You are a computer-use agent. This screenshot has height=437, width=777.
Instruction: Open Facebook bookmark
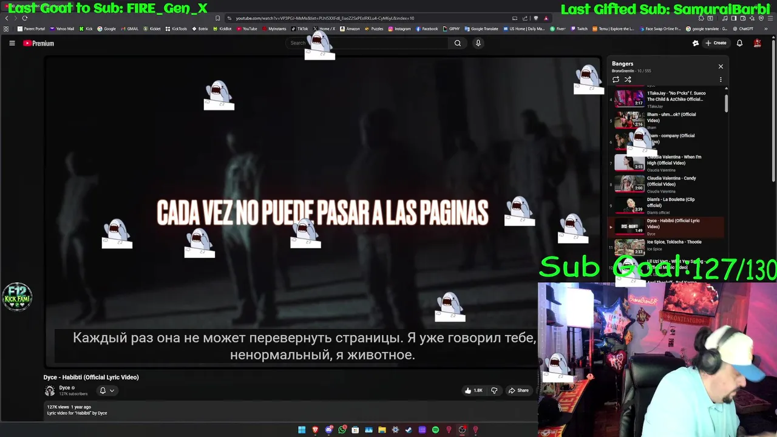(427, 29)
